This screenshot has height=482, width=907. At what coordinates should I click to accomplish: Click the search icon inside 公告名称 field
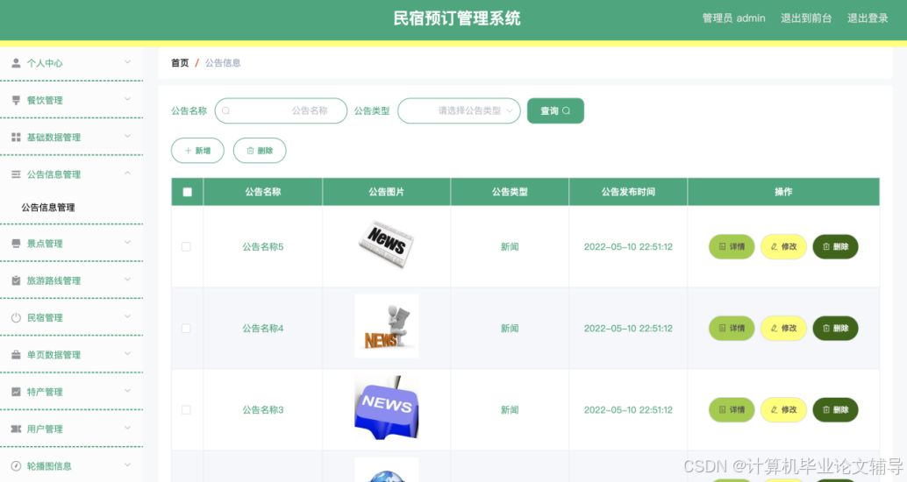tap(226, 110)
